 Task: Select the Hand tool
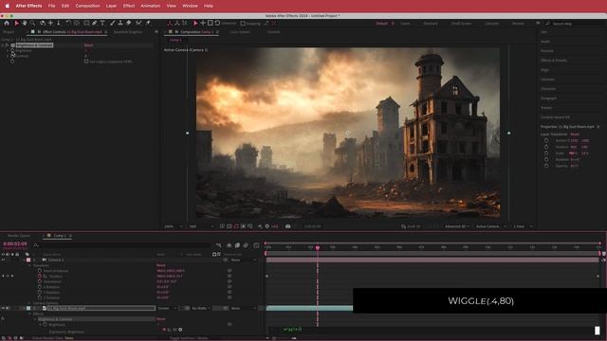pos(25,23)
